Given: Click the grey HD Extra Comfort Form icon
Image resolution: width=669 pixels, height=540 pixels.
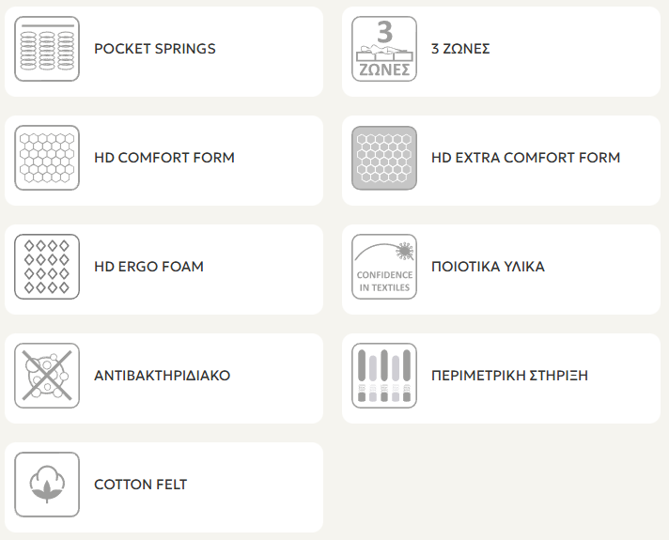Looking at the screenshot, I should [384, 158].
